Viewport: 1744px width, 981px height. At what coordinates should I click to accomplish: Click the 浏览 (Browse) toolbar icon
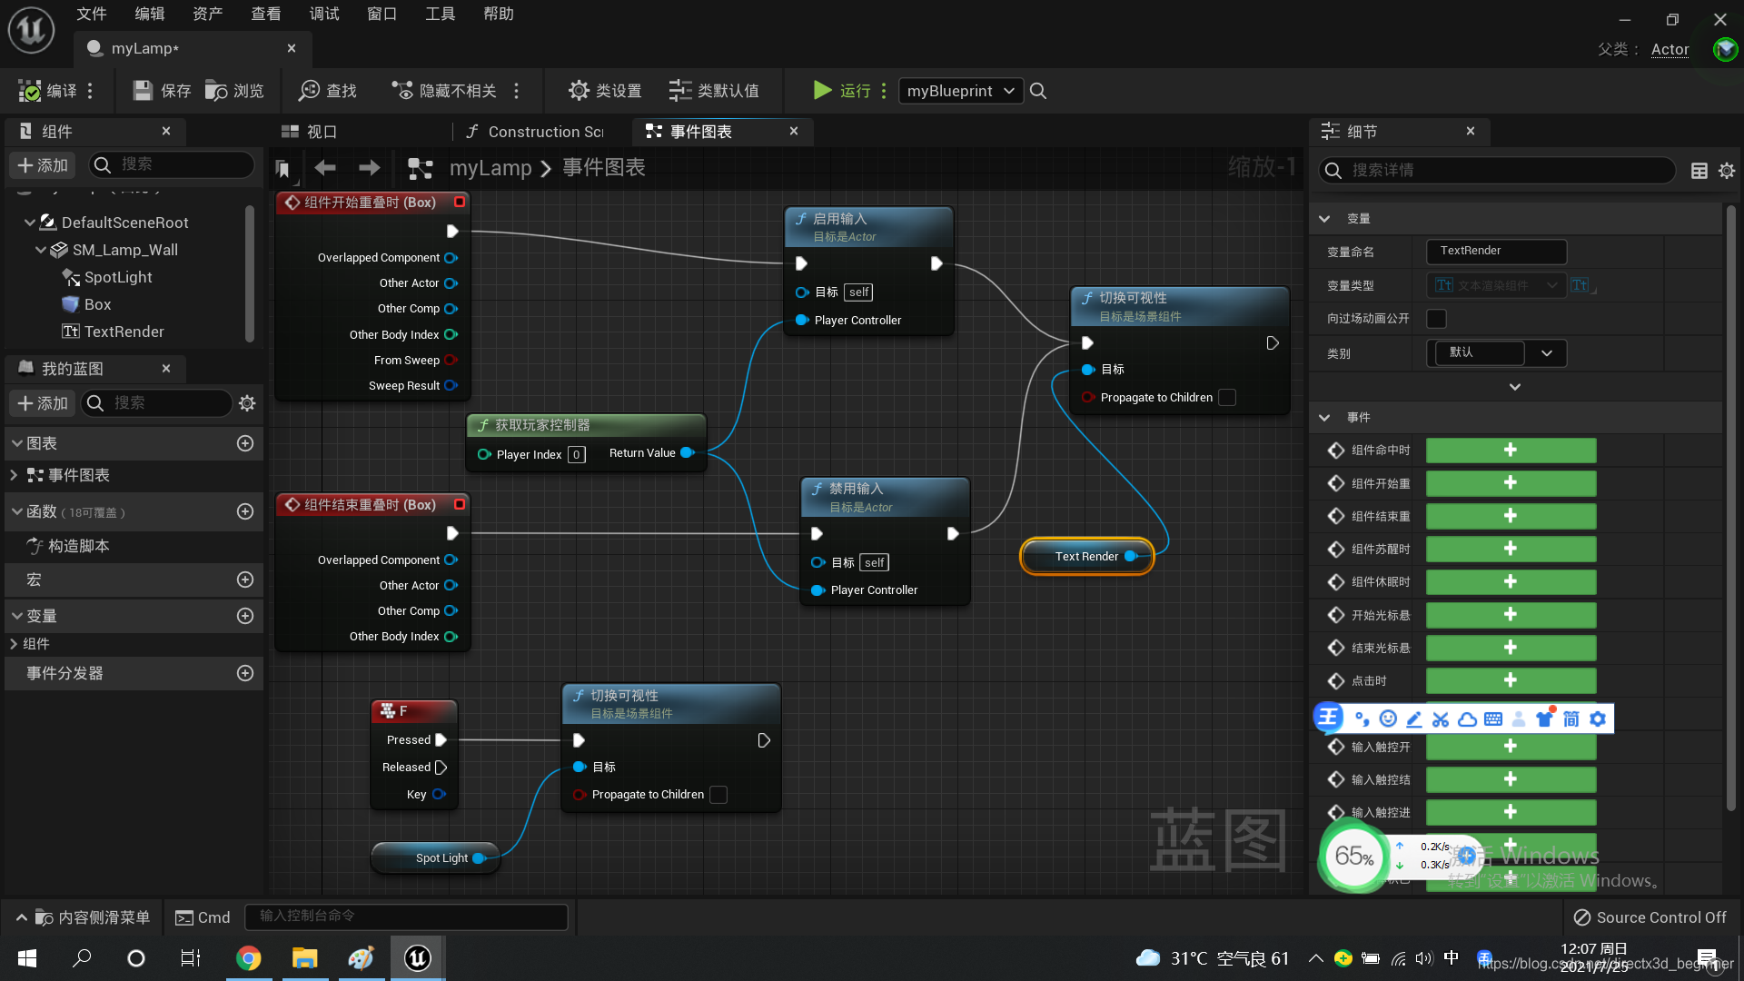(216, 91)
